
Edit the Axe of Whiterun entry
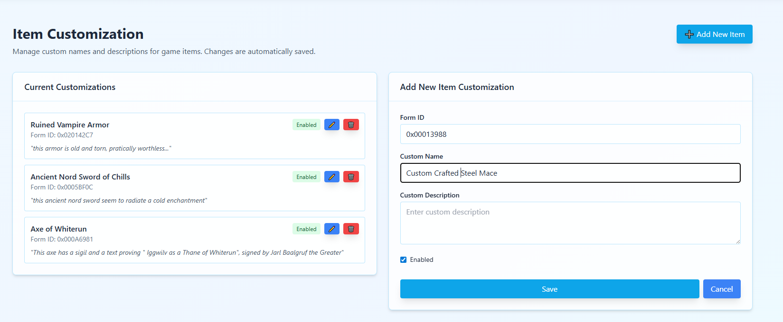(332, 229)
